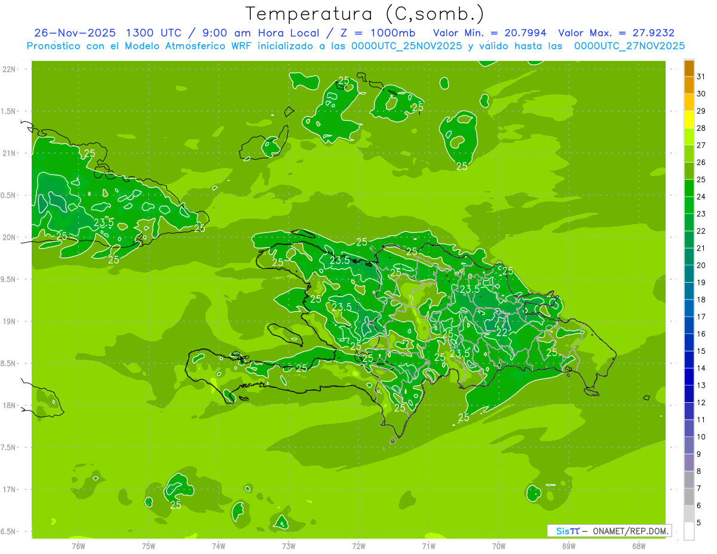717x554 pixels.
Task: Click the legend scale label '28'
Action: pos(701,128)
